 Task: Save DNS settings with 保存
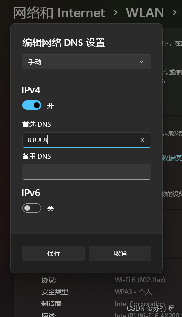click(x=53, y=253)
